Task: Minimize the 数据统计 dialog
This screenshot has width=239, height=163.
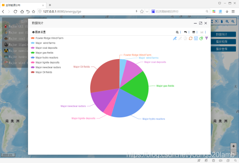Action: pos(195,23)
